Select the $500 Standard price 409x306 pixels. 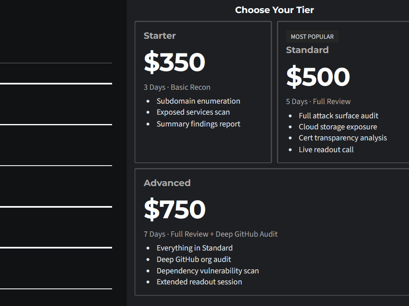click(318, 77)
